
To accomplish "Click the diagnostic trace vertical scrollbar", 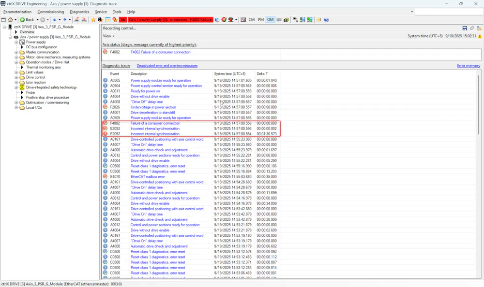I will pyautogui.click(x=479, y=105).
